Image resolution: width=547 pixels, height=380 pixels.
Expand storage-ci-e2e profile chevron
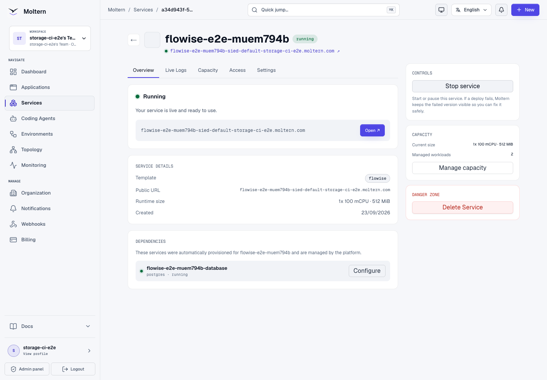pyautogui.click(x=89, y=351)
